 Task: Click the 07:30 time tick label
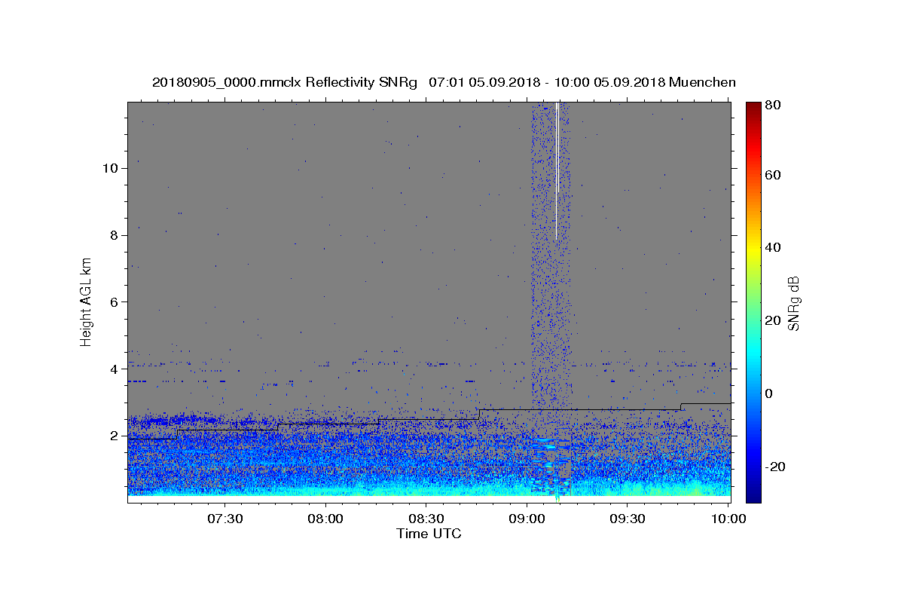pos(225,519)
